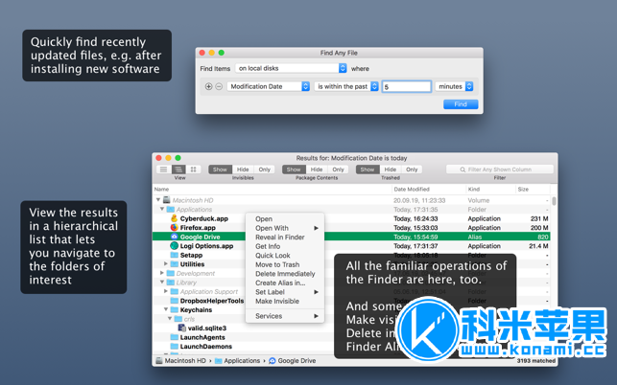Hide trashed items

390,170
